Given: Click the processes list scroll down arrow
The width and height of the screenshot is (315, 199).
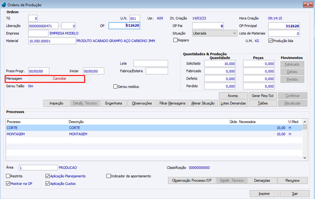Looking at the screenshot, I should pyautogui.click(x=305, y=158).
